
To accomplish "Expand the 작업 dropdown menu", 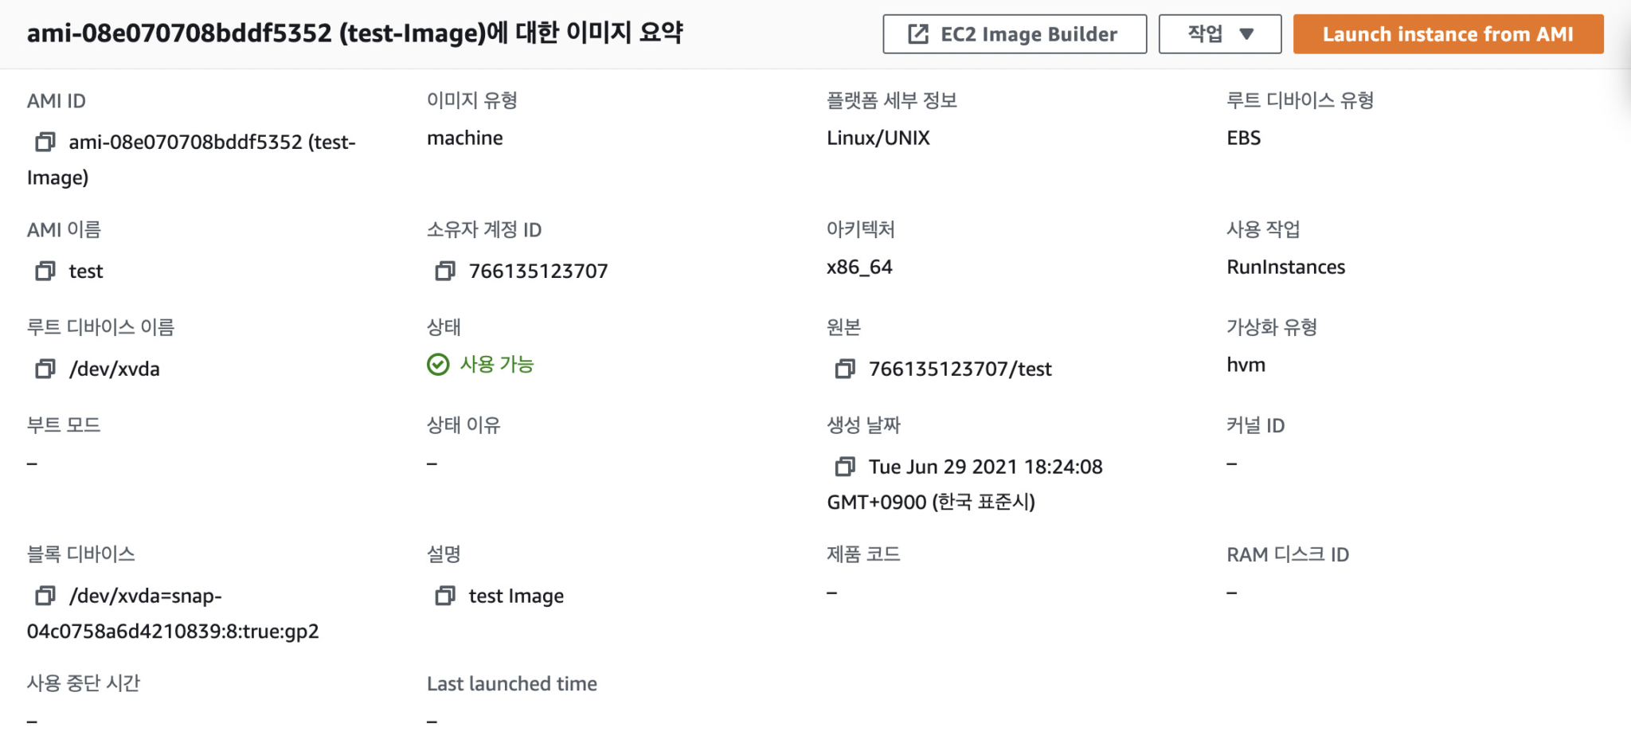I will pos(1219,33).
